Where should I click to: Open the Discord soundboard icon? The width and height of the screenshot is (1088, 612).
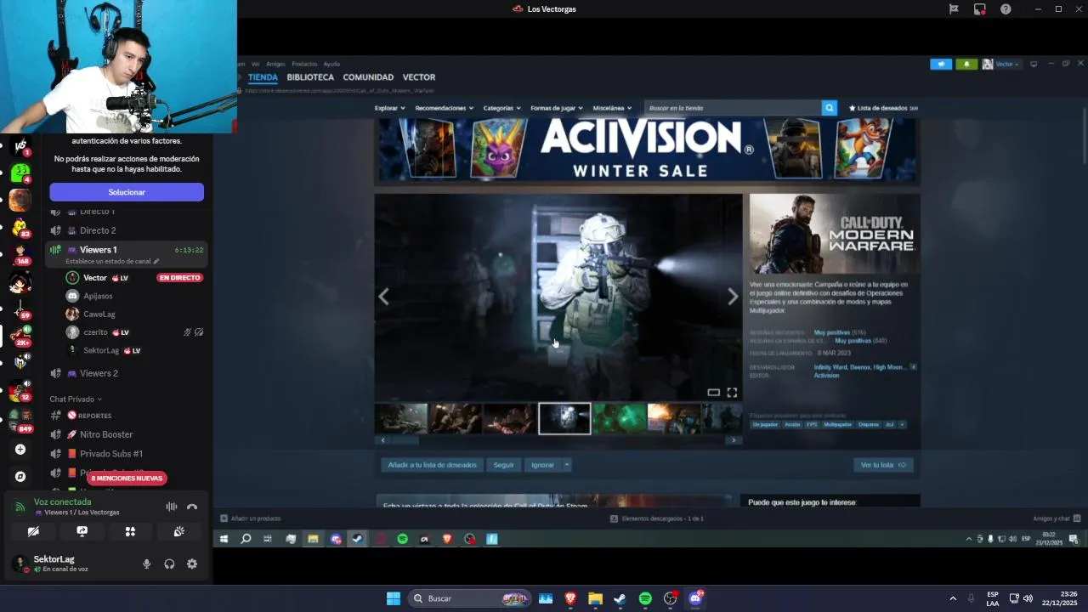point(178,531)
